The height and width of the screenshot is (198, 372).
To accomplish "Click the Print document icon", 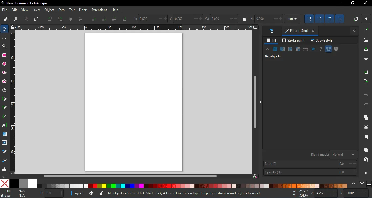I will click(x=366, y=59).
